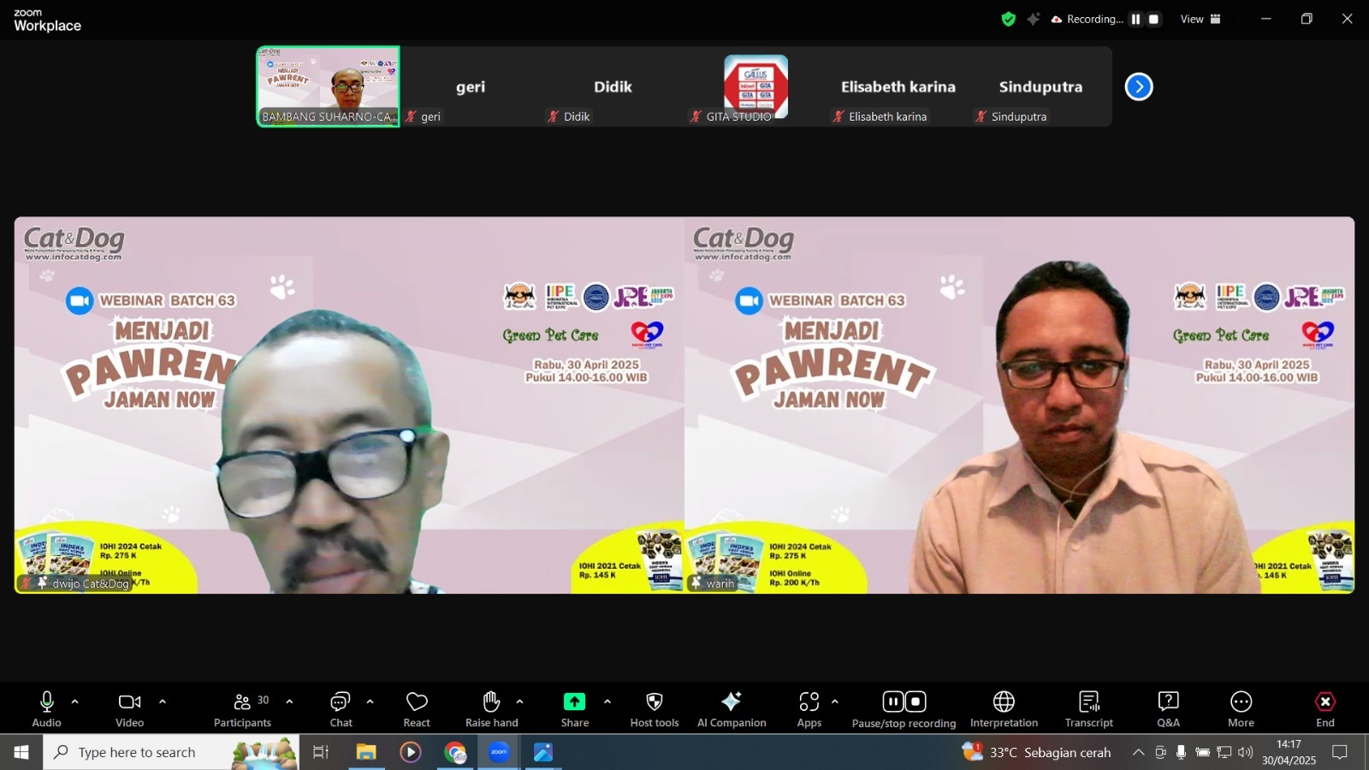1369x770 pixels.
Task: Click the microphone icon in the system tray
Action: click(x=1181, y=752)
